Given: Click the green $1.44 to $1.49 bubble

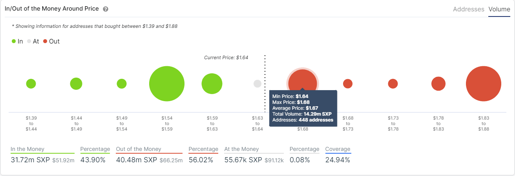Looking at the screenshot, I should [76, 83].
